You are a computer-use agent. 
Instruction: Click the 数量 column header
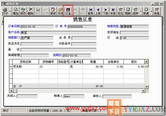pos(93,62)
